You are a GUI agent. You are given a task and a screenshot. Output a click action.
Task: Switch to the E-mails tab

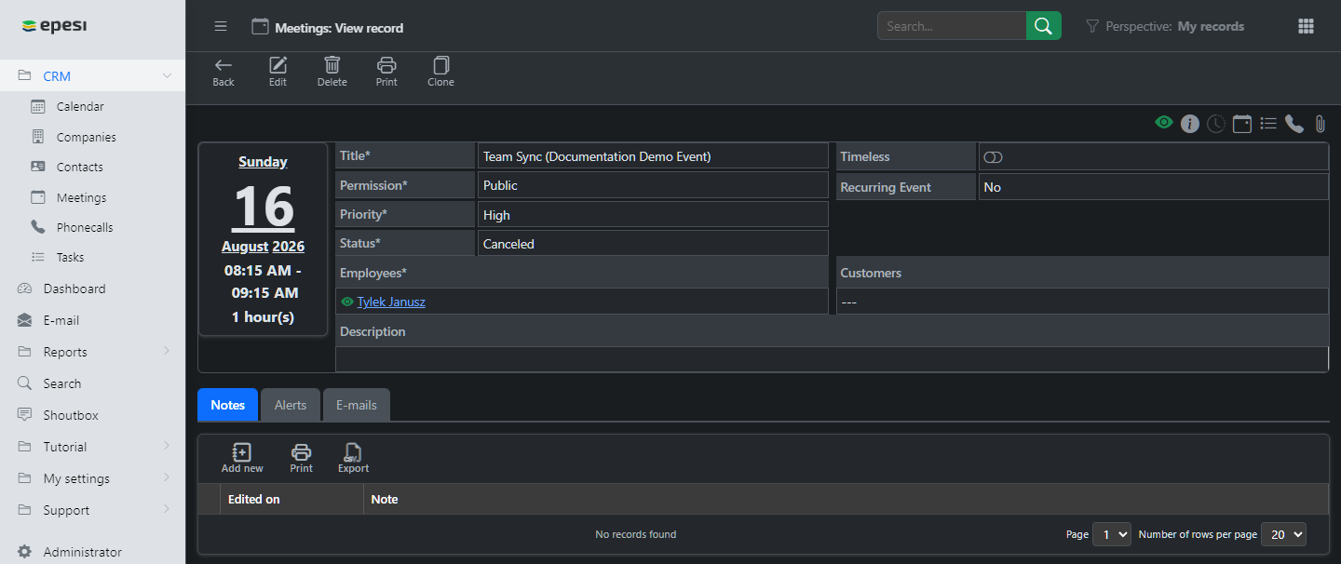pos(357,405)
